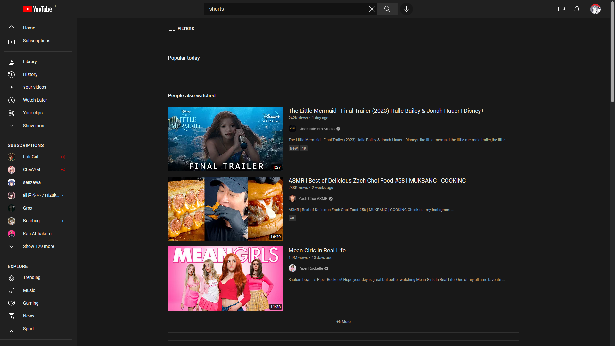Click the New badge on Mermaid trailer

pyautogui.click(x=294, y=148)
